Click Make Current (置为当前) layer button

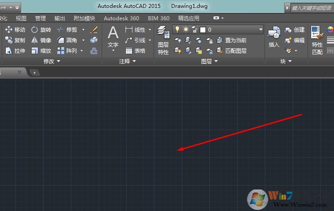(x=231, y=40)
